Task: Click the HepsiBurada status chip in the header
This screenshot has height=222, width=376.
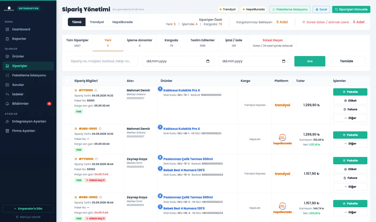Action: [x=254, y=9]
